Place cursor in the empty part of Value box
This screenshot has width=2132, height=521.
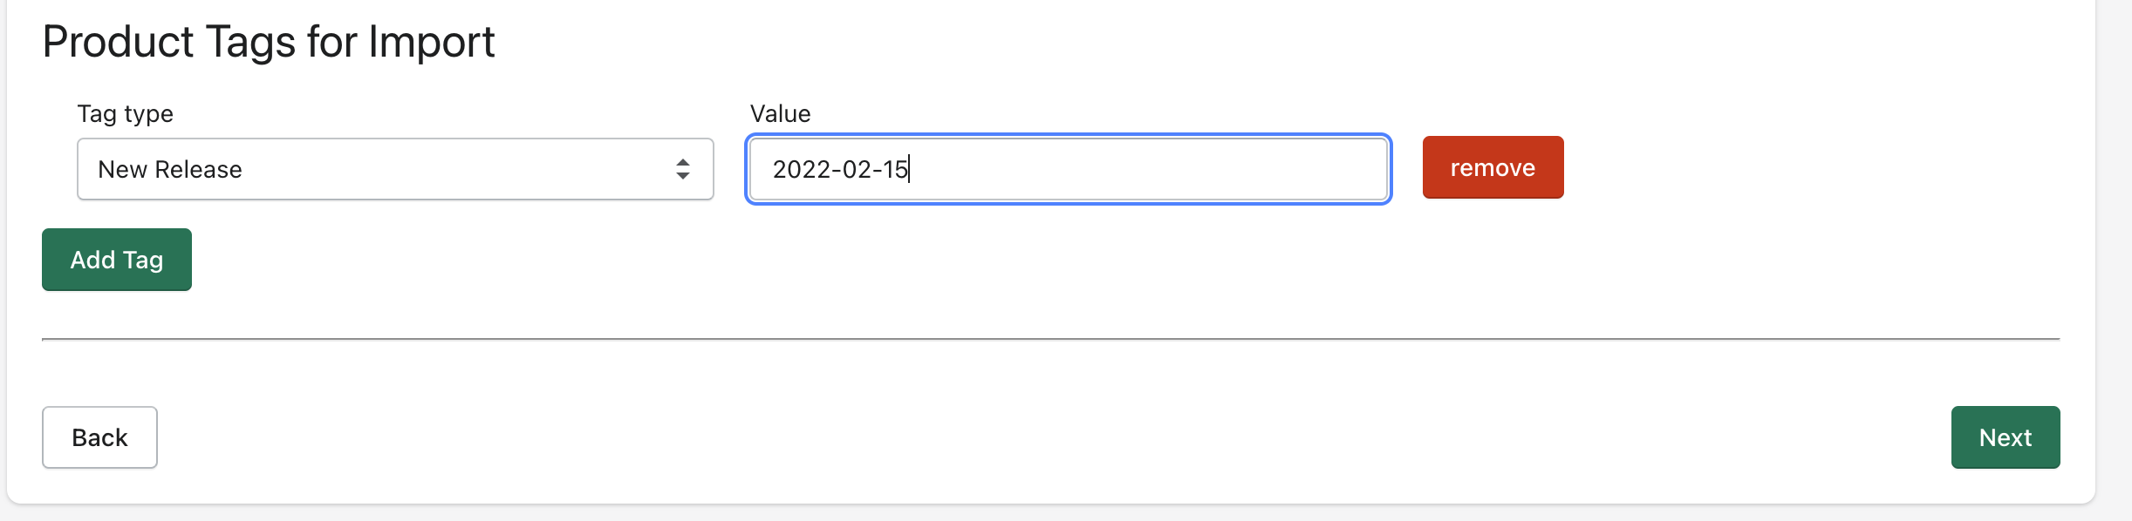[1151, 169]
